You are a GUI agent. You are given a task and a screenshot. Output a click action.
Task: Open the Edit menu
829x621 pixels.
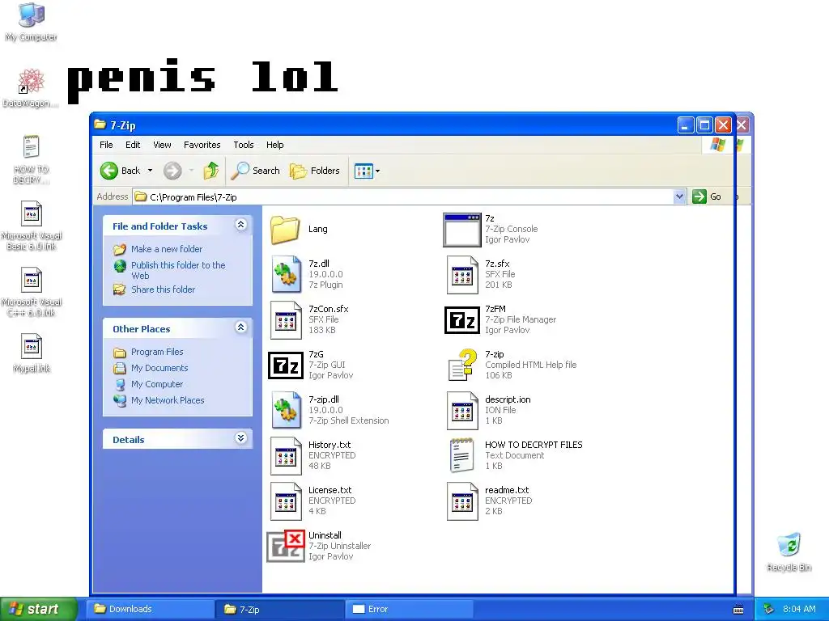(133, 145)
